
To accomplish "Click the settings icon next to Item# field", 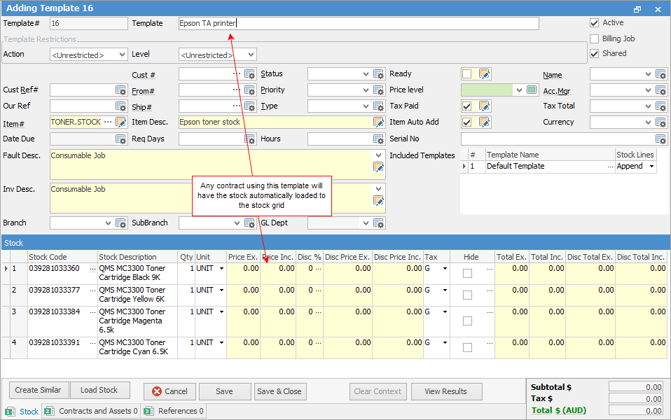I will (x=121, y=122).
